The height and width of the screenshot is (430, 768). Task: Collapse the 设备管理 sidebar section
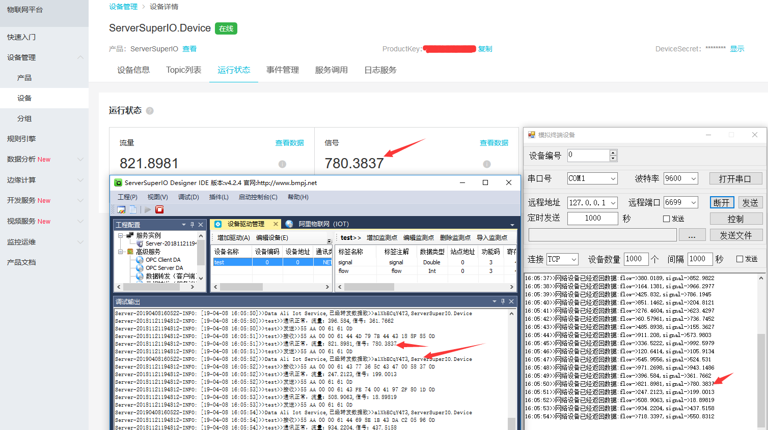tap(80, 57)
